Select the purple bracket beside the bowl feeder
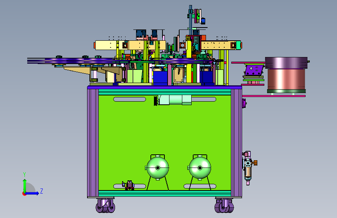This screenshot has height=218, width=337. point(254,70)
